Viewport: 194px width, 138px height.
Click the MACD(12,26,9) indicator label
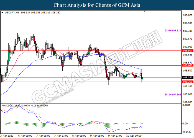point(11,105)
